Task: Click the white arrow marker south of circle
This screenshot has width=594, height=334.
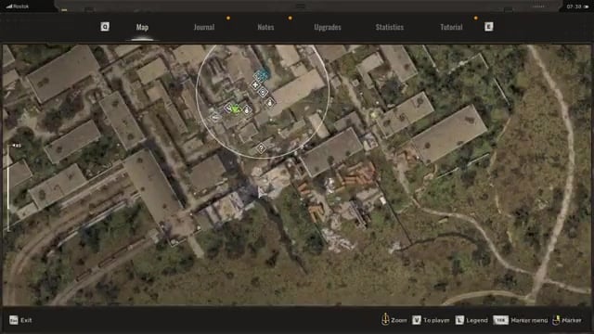Action: click(261, 192)
